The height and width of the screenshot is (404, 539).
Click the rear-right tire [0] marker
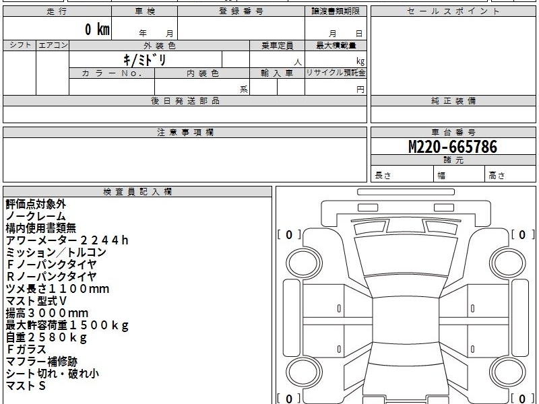523,399
